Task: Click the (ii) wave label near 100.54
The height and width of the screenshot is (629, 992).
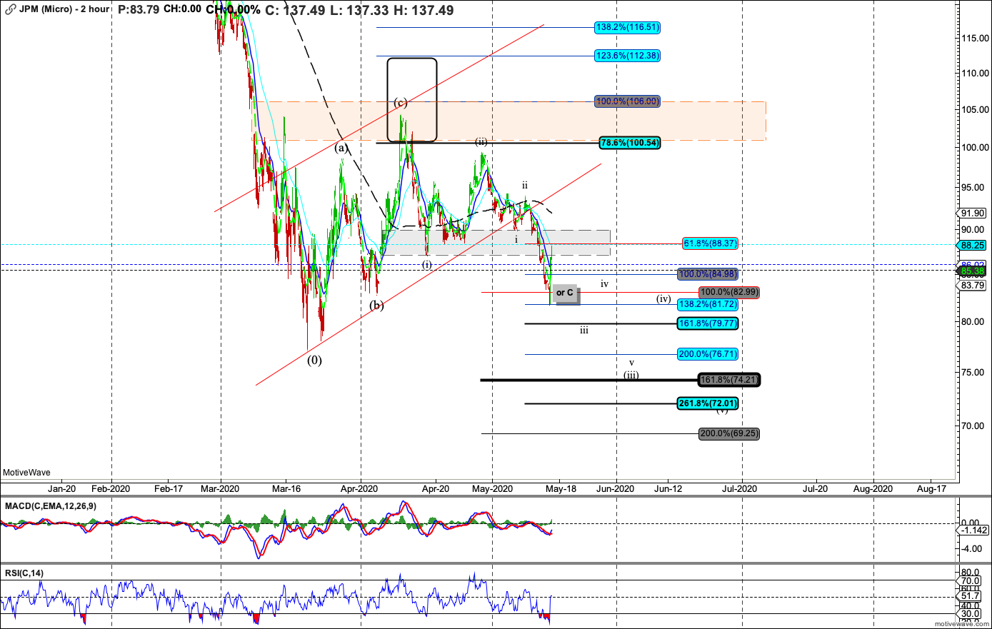Action: click(x=481, y=141)
